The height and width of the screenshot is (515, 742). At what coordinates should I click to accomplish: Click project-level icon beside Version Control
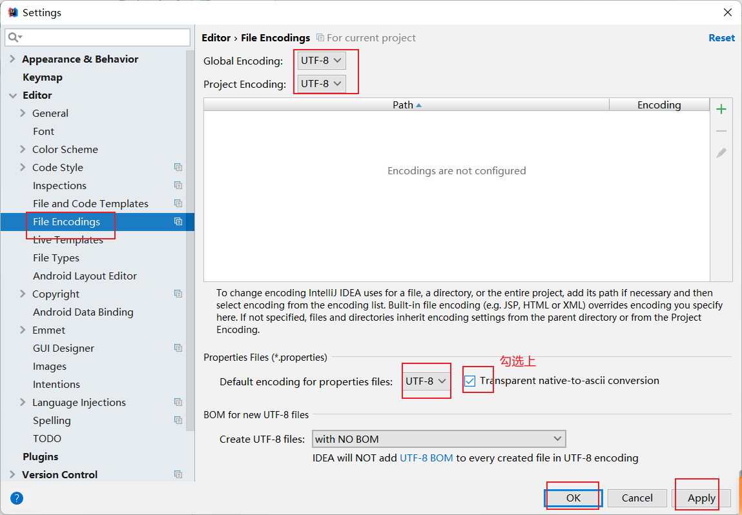[x=178, y=474]
